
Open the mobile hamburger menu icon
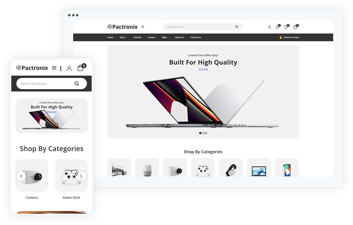[54, 68]
